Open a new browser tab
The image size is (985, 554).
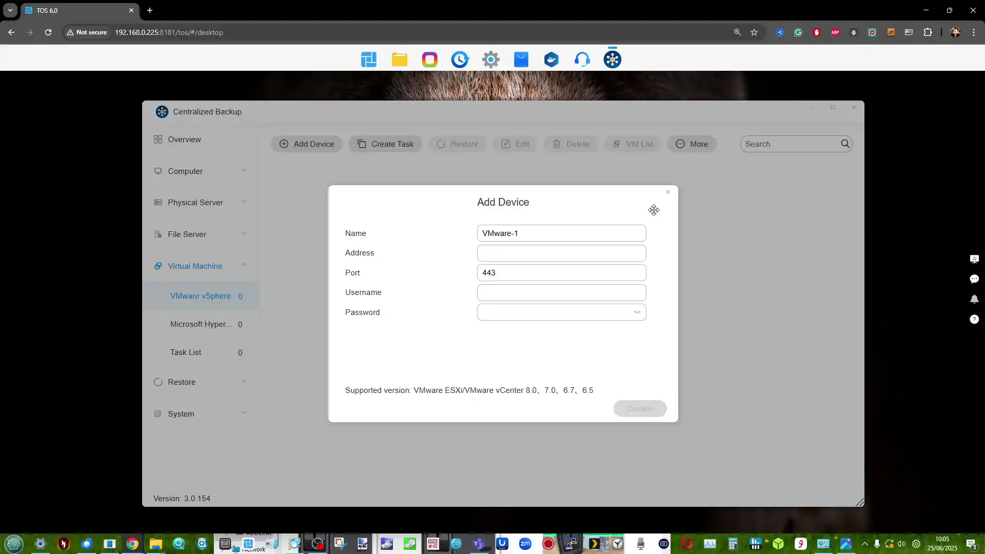coord(150,10)
